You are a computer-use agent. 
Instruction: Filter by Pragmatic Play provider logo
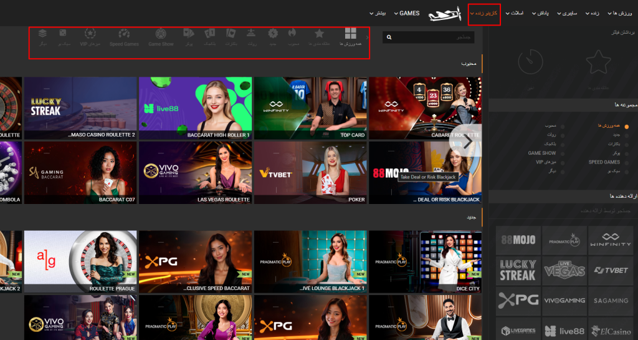pos(564,240)
